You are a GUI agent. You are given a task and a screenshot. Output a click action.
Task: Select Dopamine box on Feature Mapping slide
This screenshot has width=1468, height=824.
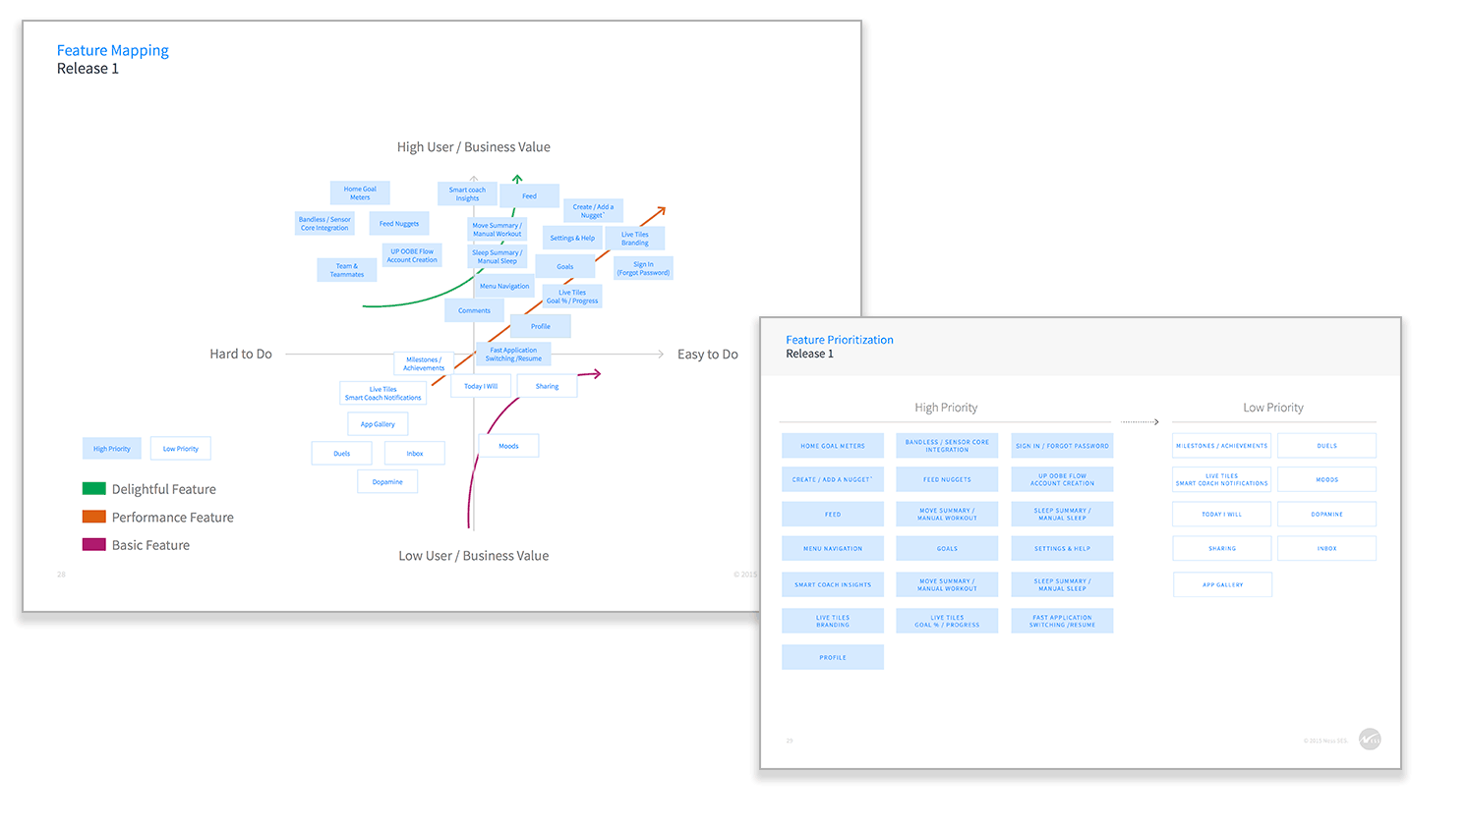tap(387, 481)
